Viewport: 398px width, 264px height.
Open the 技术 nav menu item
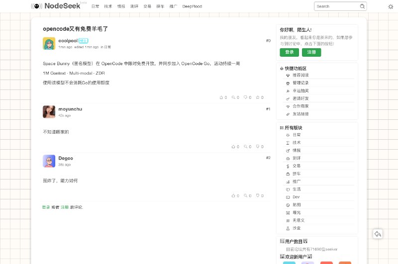[x=108, y=6]
